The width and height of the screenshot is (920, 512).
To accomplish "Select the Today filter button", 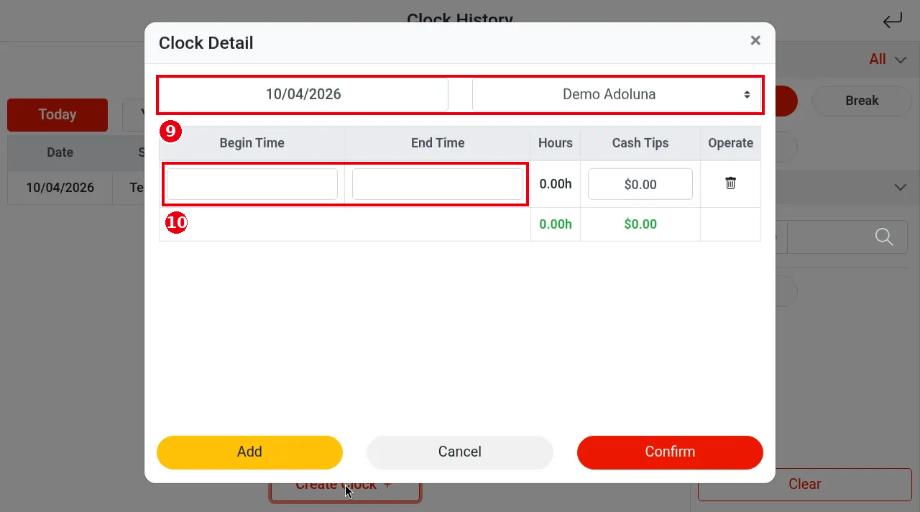I will tap(57, 114).
